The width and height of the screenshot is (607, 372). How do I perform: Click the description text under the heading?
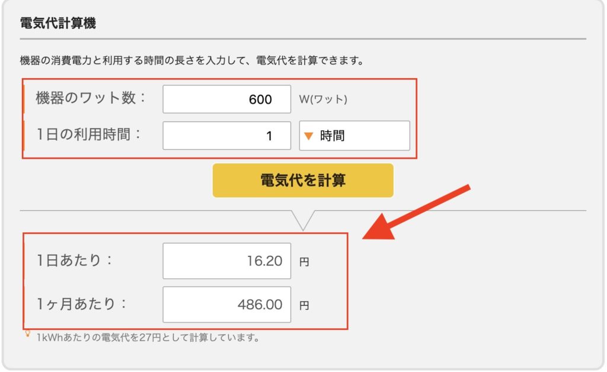point(191,60)
